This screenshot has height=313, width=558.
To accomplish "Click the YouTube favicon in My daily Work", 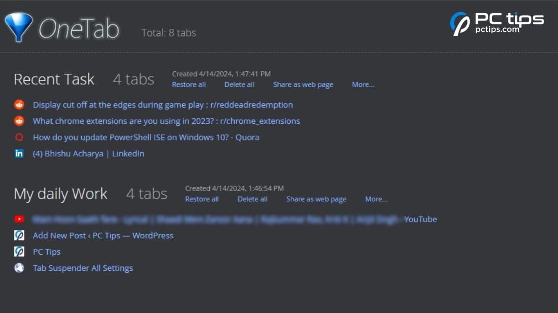I will click(19, 219).
